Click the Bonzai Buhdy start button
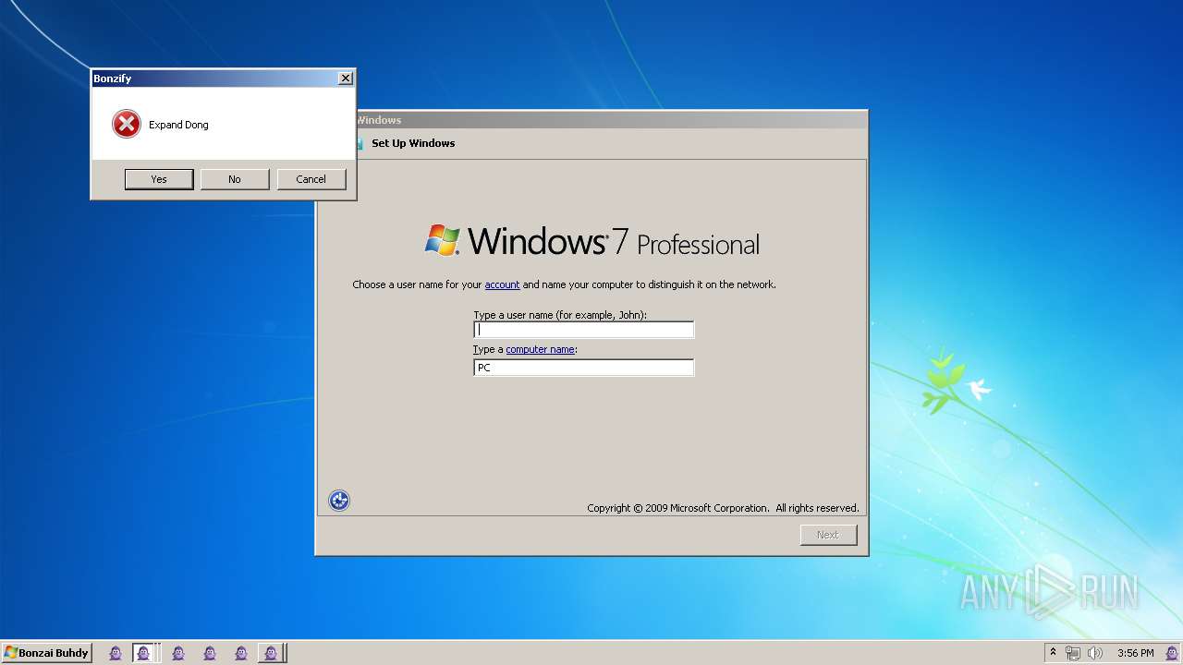The height and width of the screenshot is (665, 1183). 46,653
